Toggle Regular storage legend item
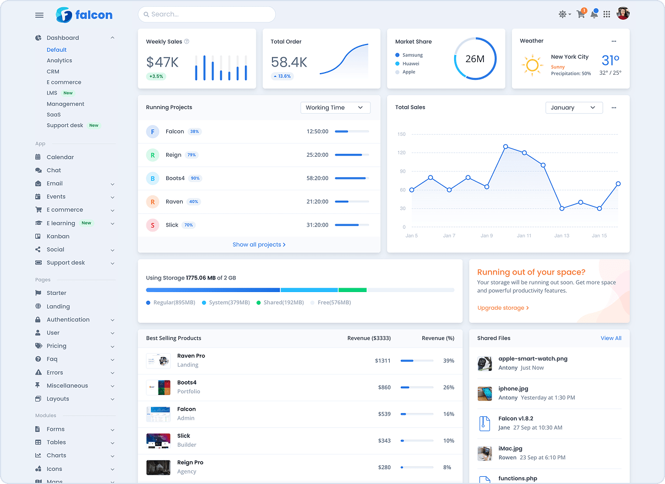The height and width of the screenshot is (484, 665). coord(171,302)
